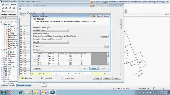The width and height of the screenshot is (170, 95).
Task: Switch to the Background Layers tab
Action: pos(8,85)
